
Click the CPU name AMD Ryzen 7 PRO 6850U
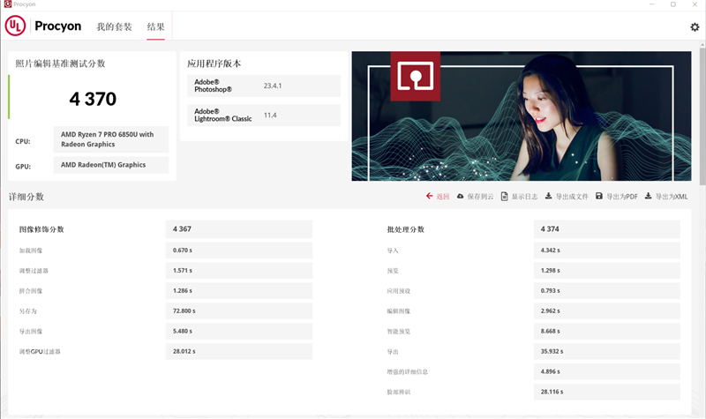click(111, 139)
